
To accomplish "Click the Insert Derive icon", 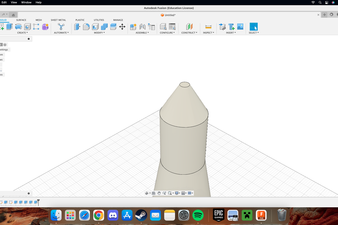I will [x=222, y=27].
